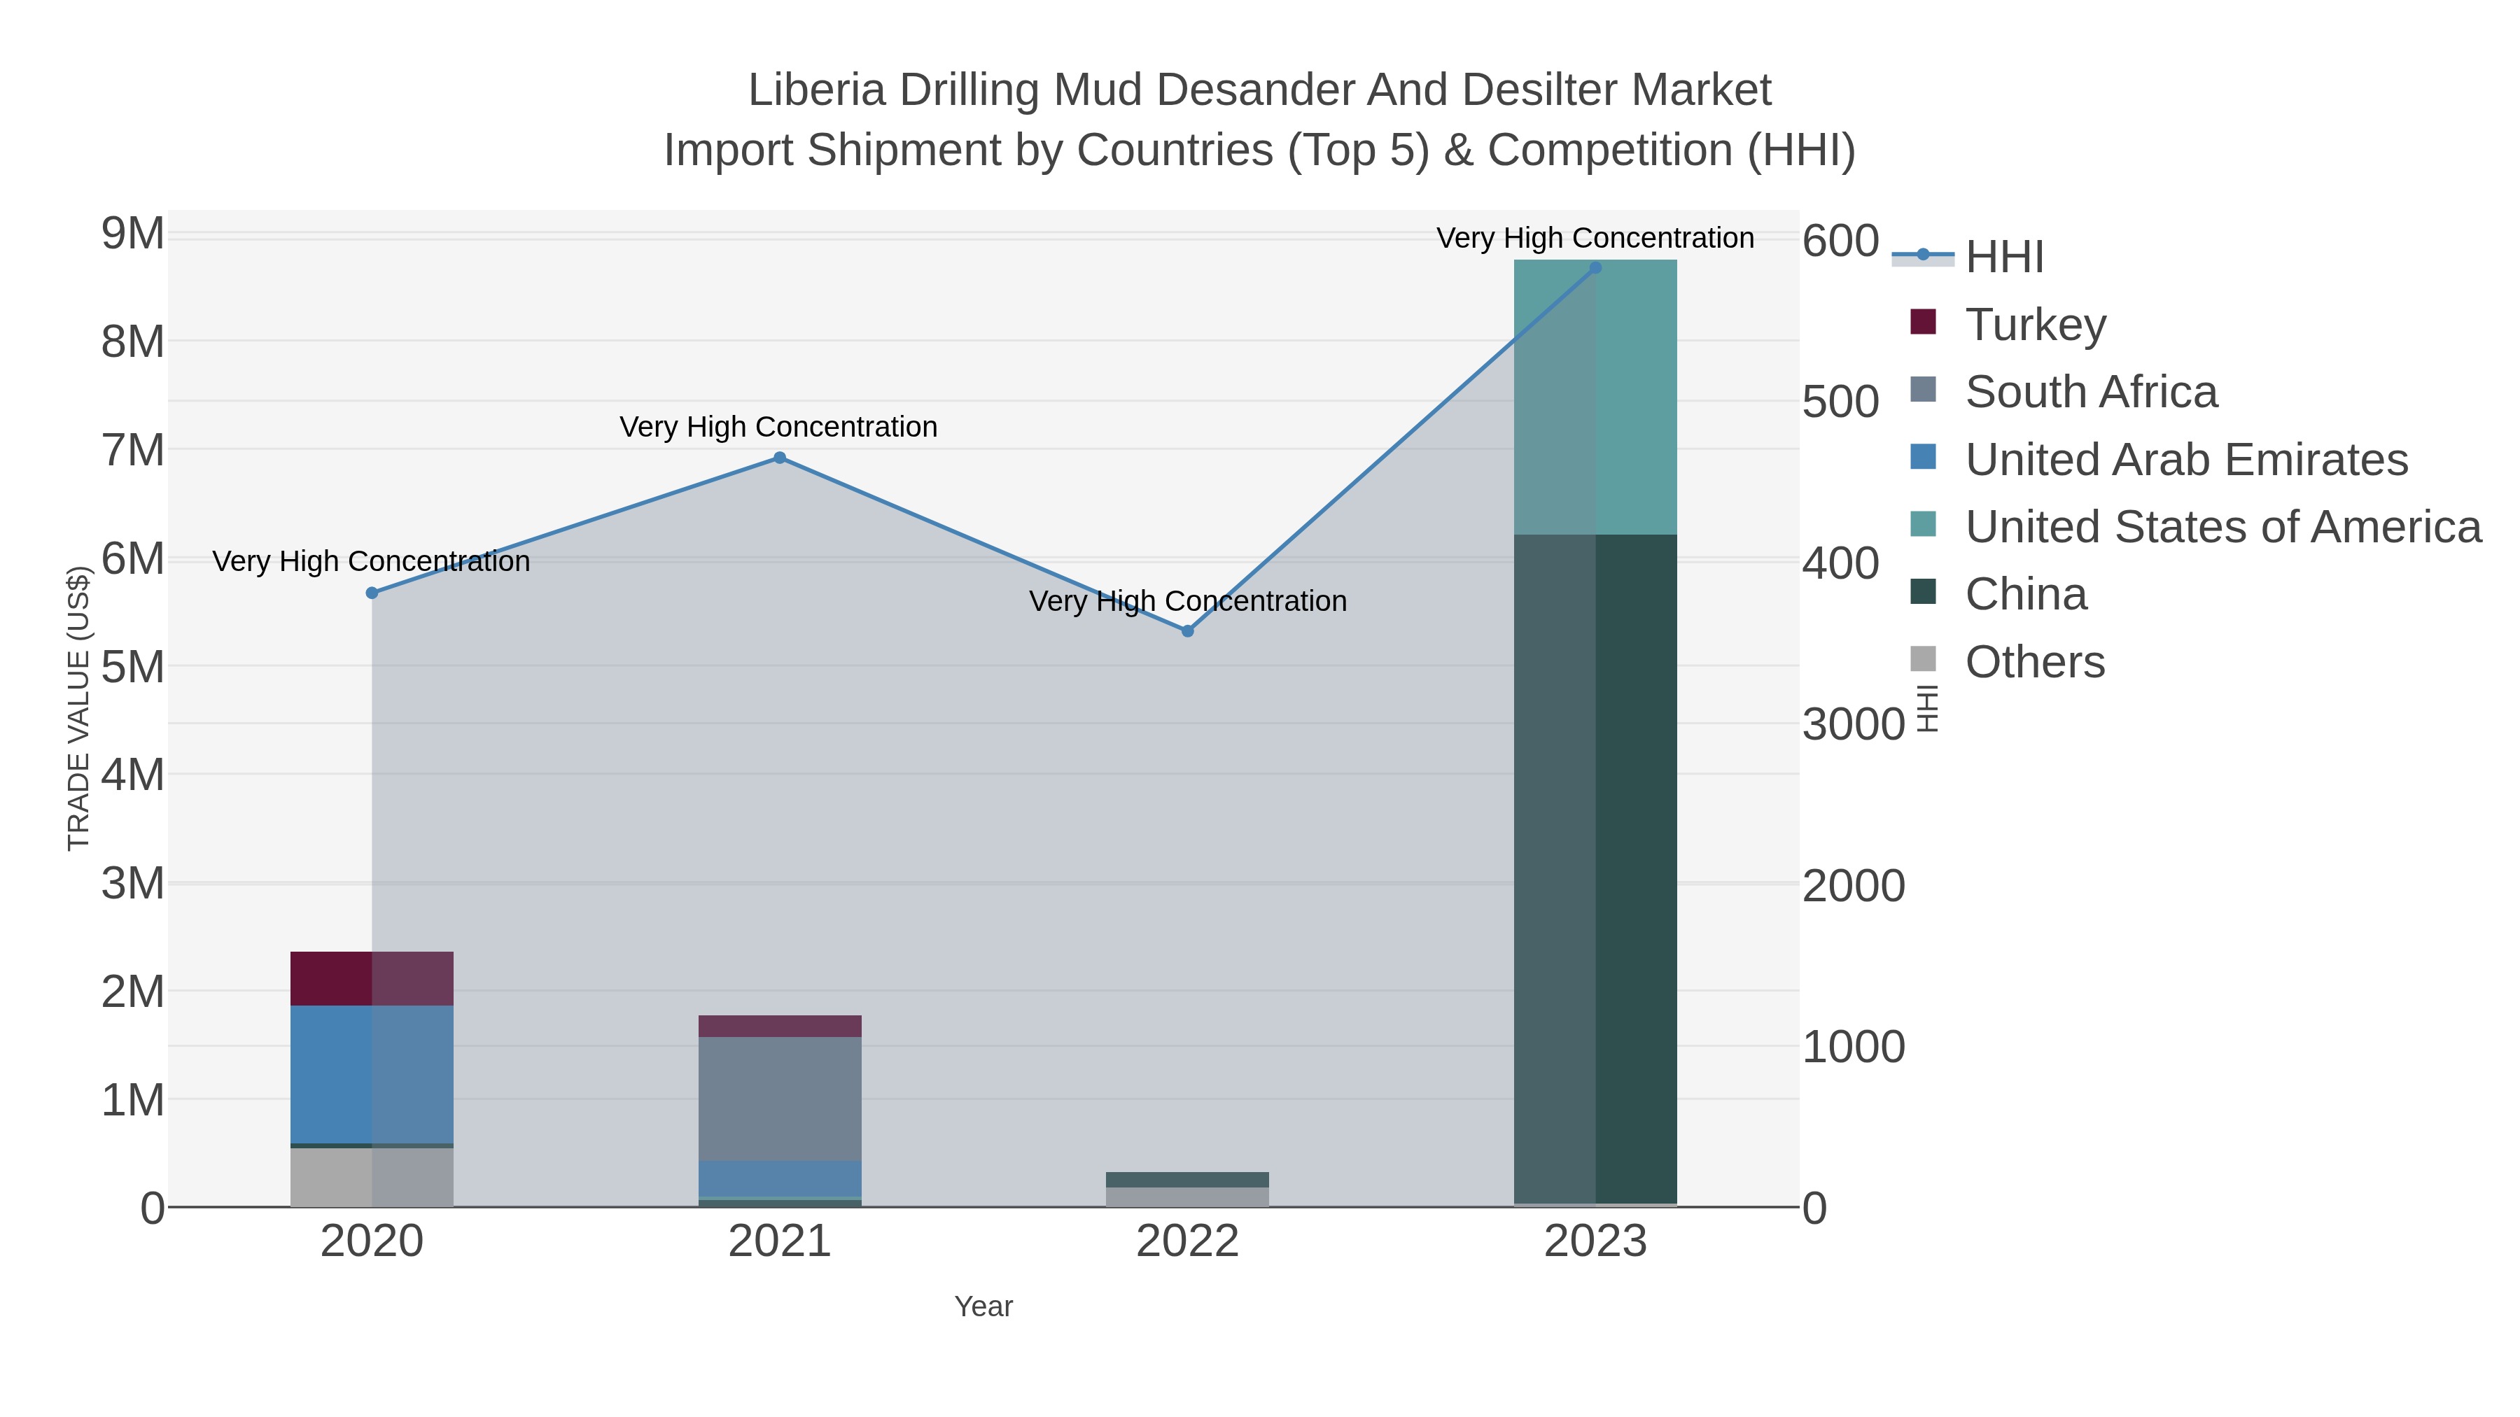Screen dimensions: 2520x1417
Task: Click the Turkey segment of the 2020 bar
Action: (x=372, y=978)
